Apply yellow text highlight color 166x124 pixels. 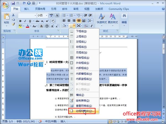(x=20, y=26)
